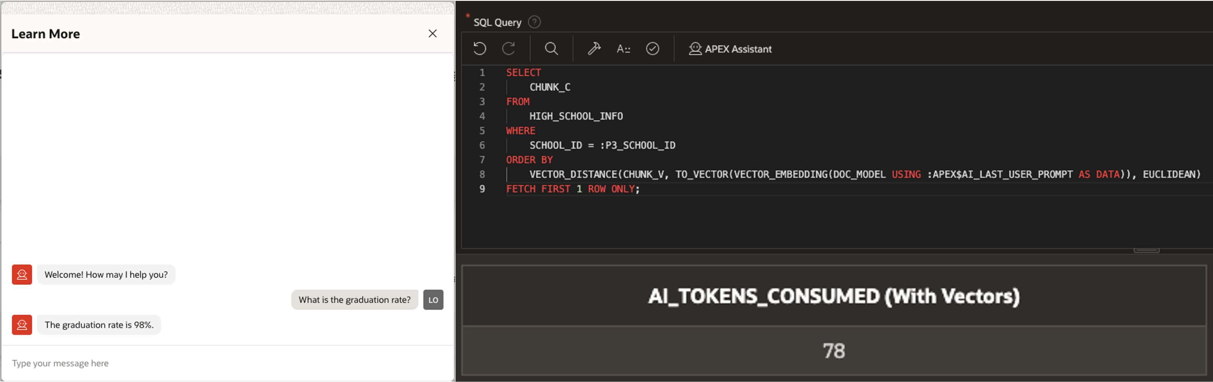Close the Learn More dialog
This screenshot has width=1213, height=382.
click(432, 34)
